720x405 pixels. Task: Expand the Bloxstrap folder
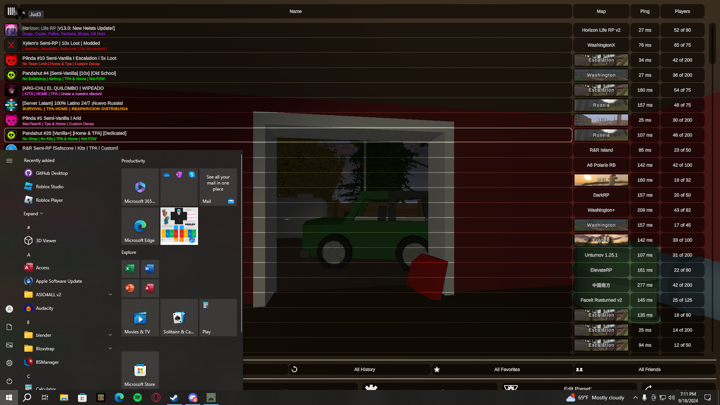(110, 348)
